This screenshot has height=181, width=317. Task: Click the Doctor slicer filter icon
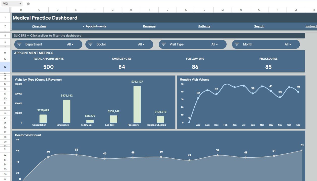tap(90, 44)
